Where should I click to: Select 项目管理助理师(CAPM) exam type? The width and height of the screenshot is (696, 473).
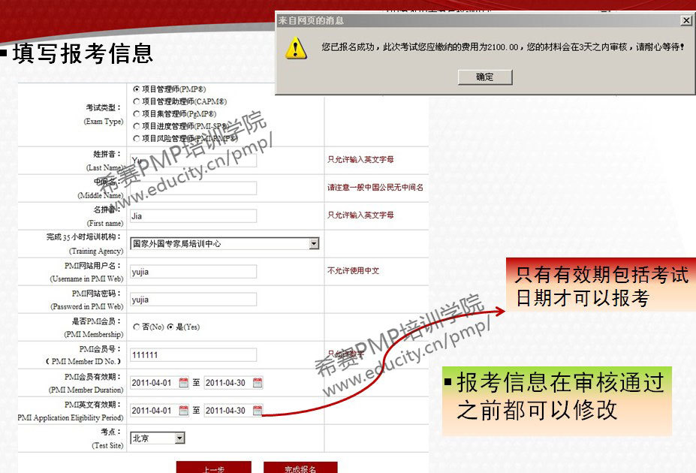point(137,101)
